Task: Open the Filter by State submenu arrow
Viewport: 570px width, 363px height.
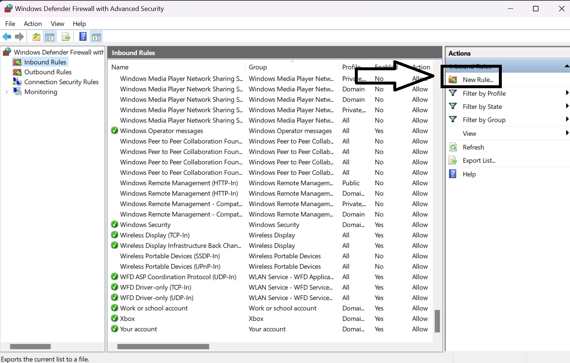Action: 567,106
